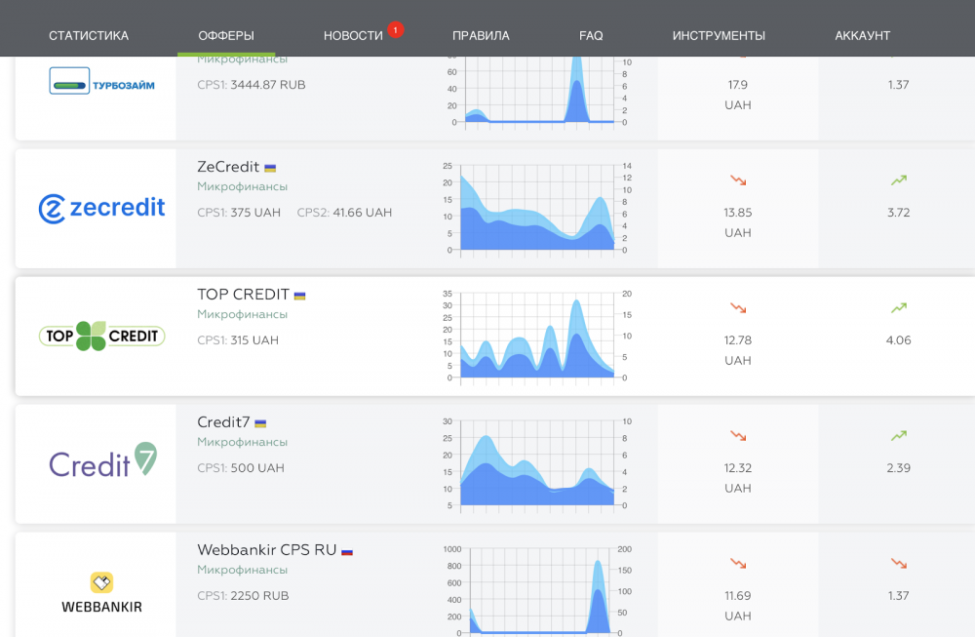Click the zecredit logo
The width and height of the screenshot is (975, 637).
102,209
